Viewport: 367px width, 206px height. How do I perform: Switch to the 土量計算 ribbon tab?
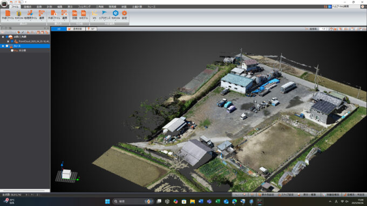(137, 7)
